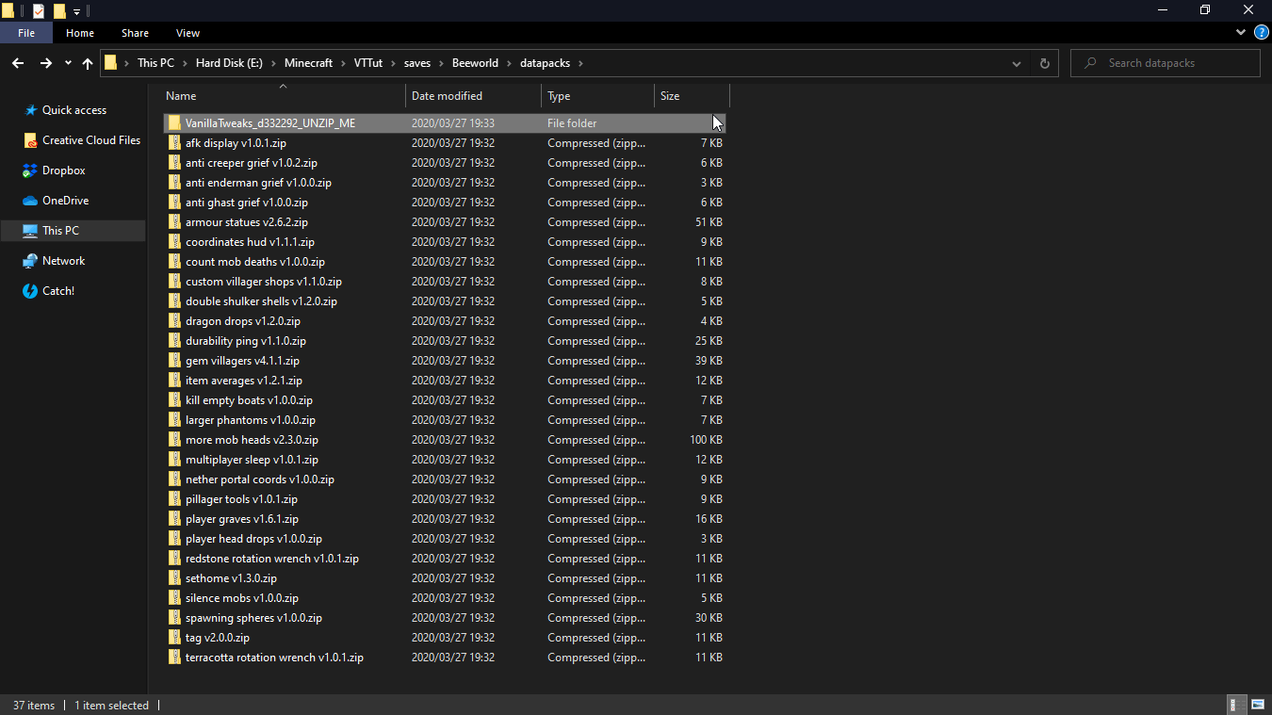
Task: Click Hard Disk (E:) in the breadcrumb
Action: click(229, 63)
